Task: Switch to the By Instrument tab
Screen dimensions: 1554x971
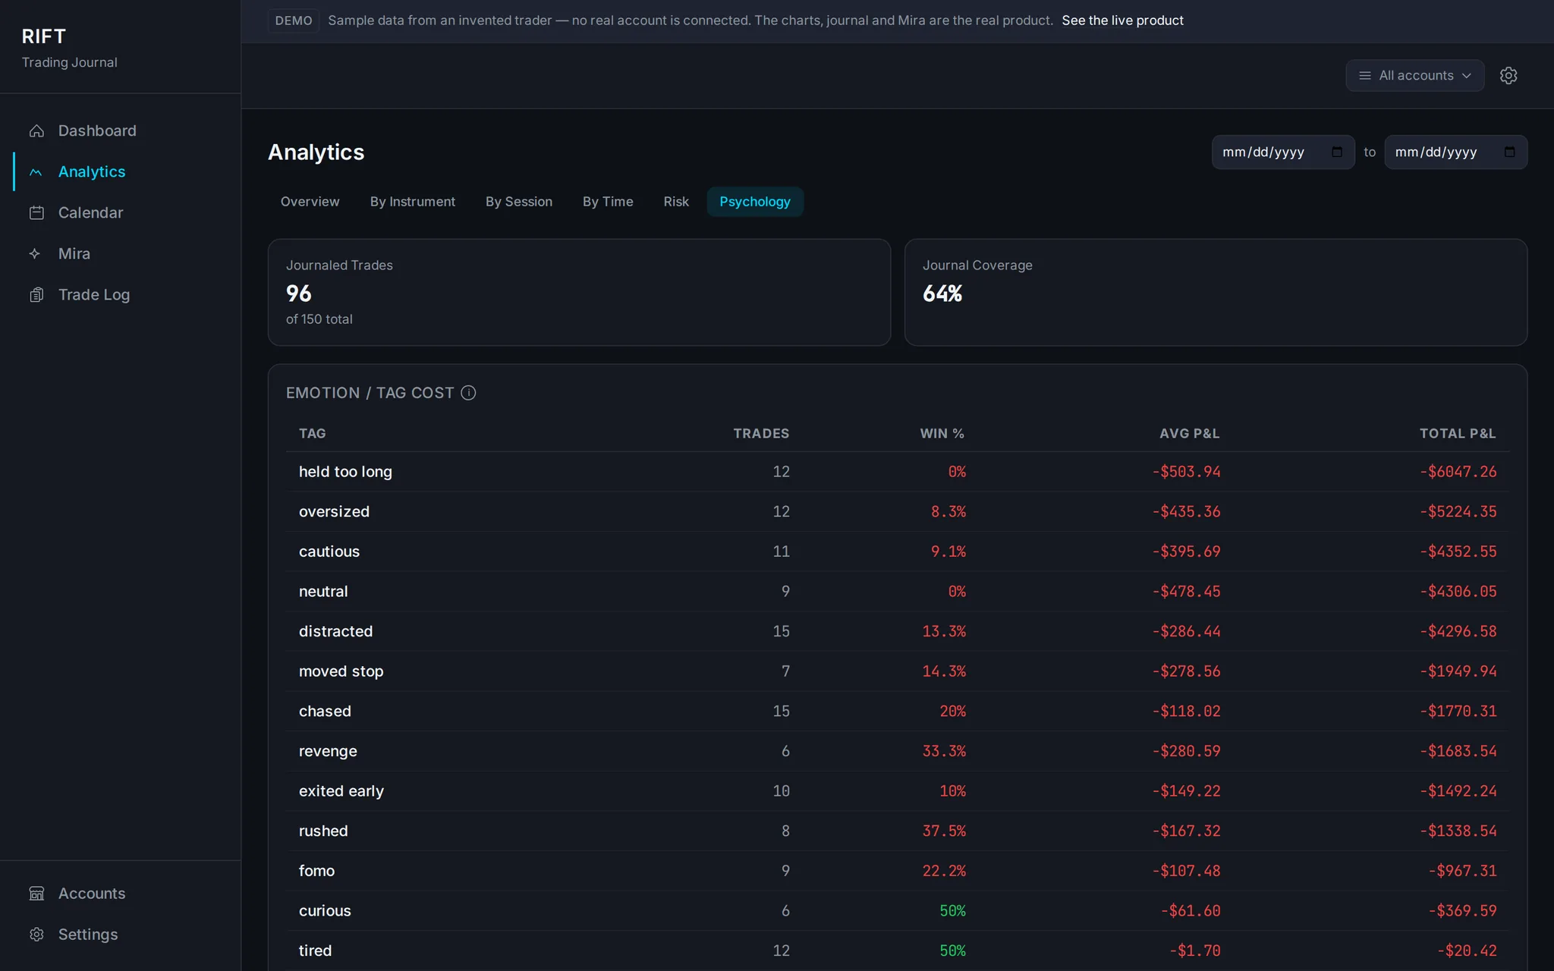Action: point(413,202)
